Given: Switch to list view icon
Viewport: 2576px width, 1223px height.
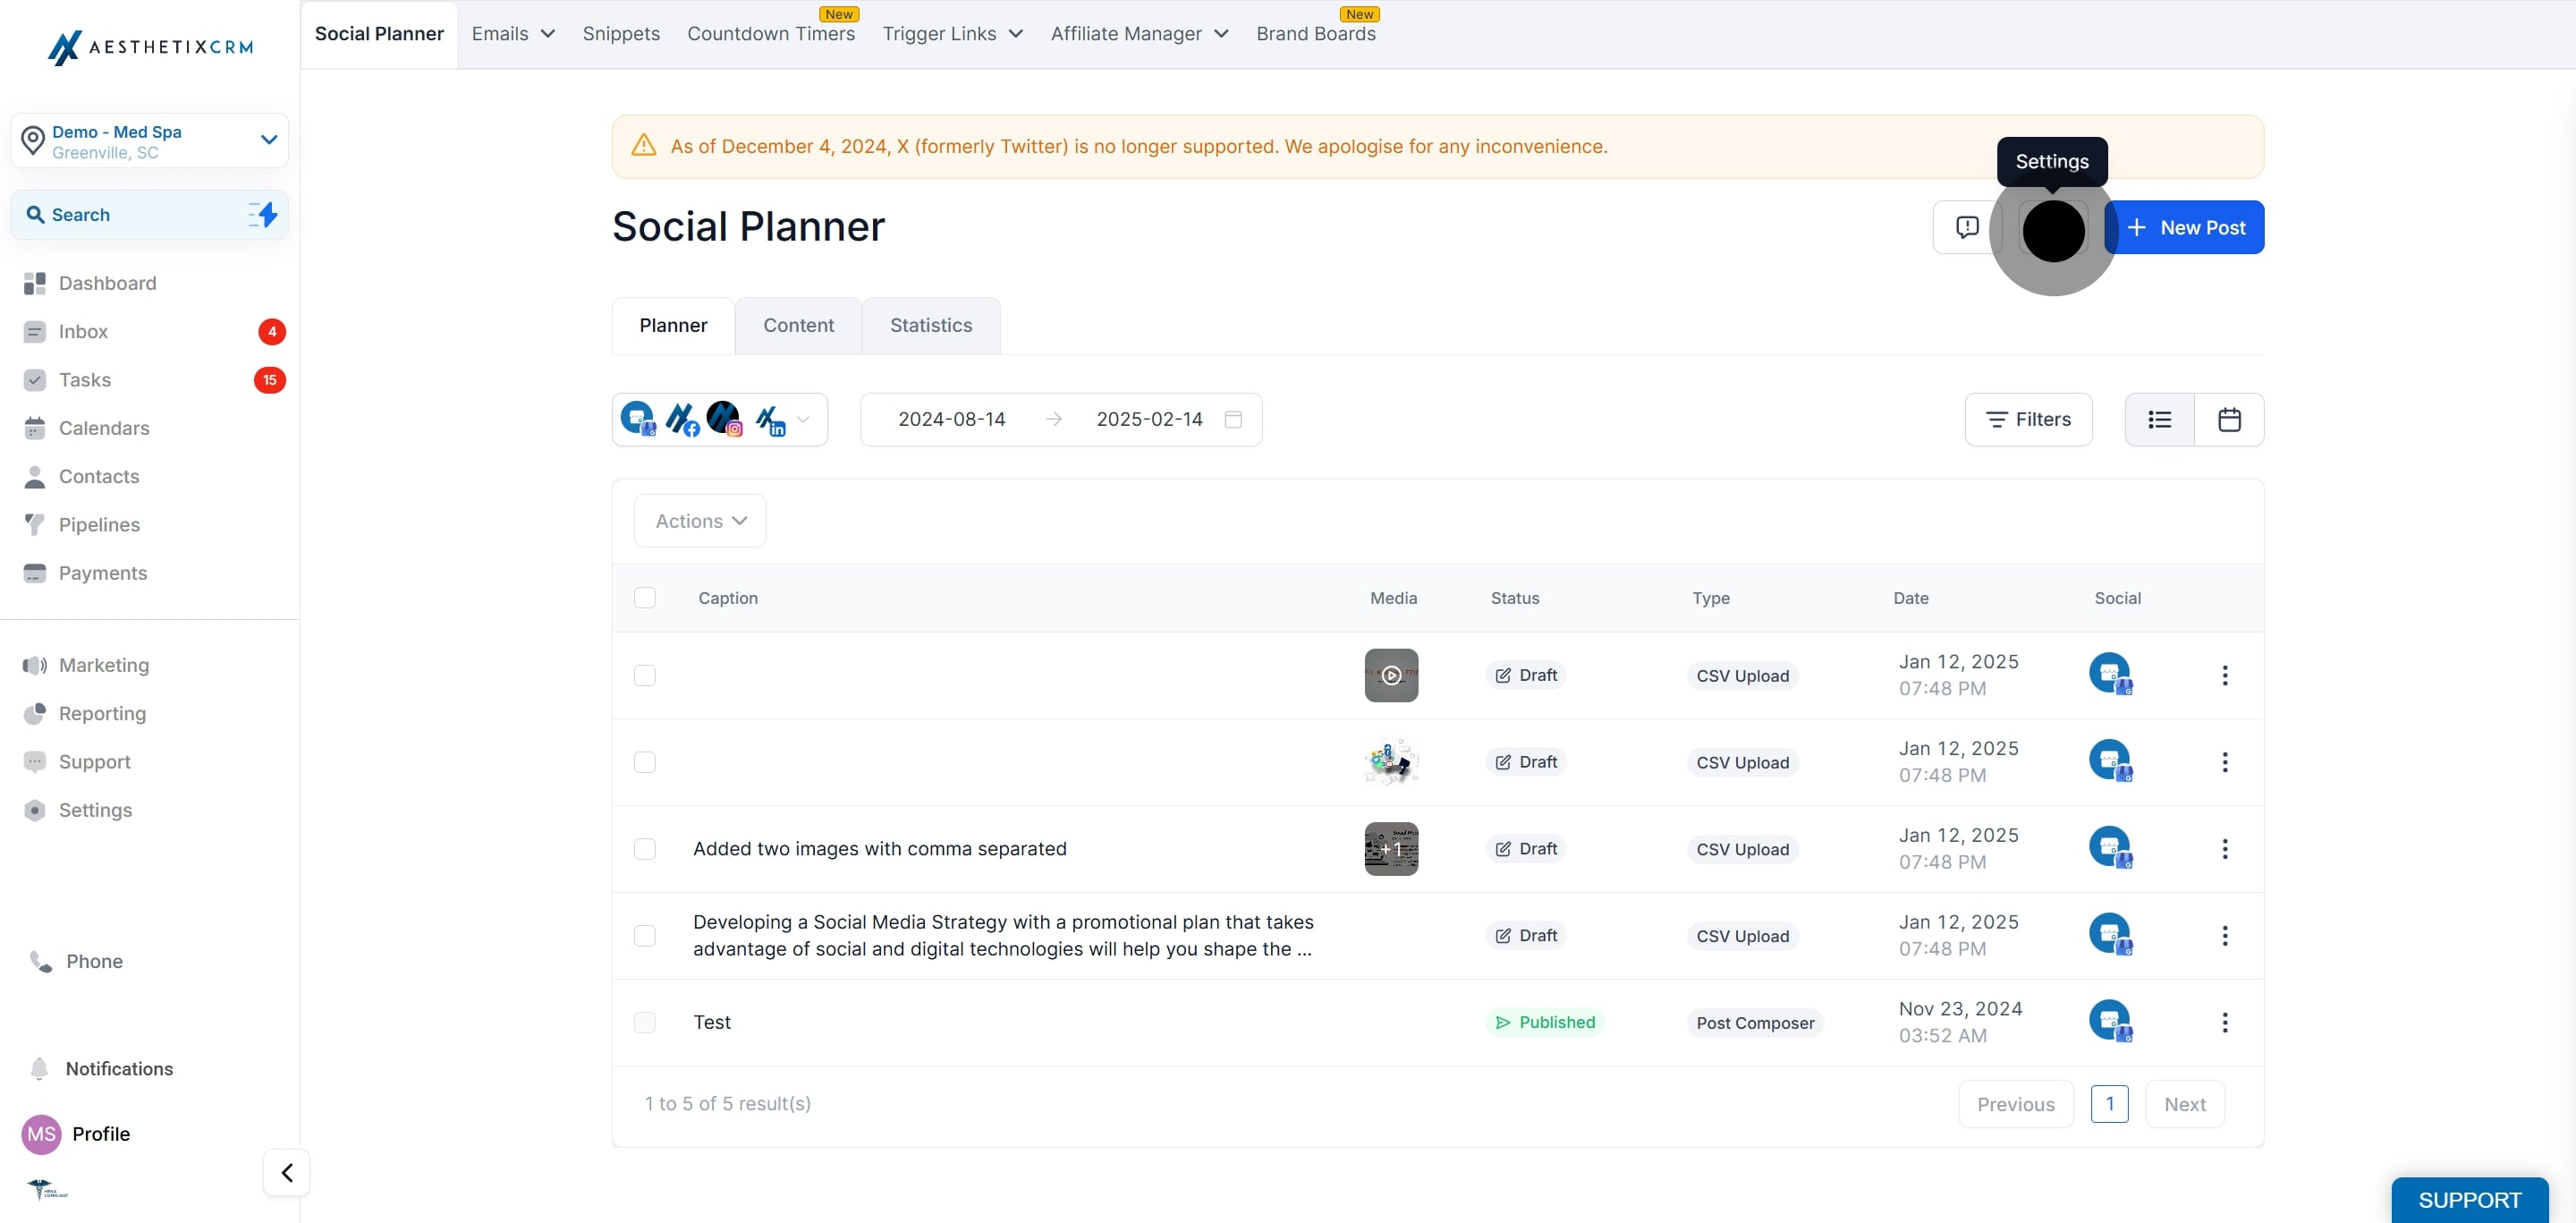Looking at the screenshot, I should 2159,419.
